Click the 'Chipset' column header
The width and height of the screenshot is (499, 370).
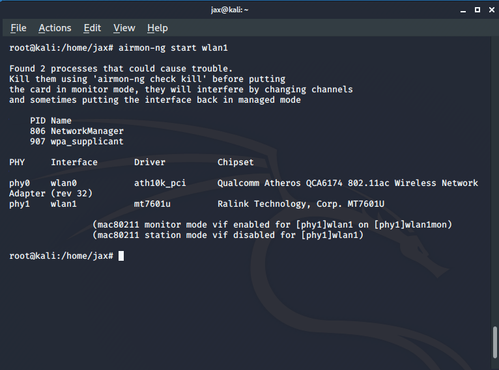point(235,163)
